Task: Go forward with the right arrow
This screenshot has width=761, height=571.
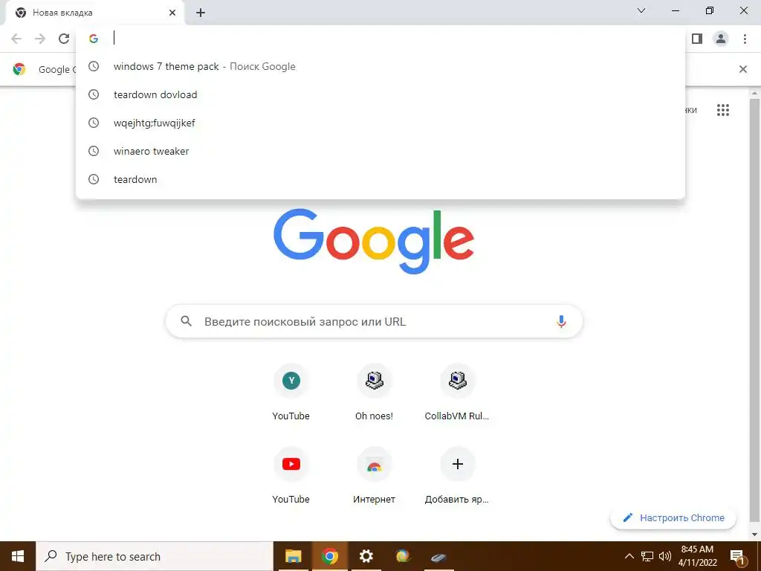Action: pos(40,39)
